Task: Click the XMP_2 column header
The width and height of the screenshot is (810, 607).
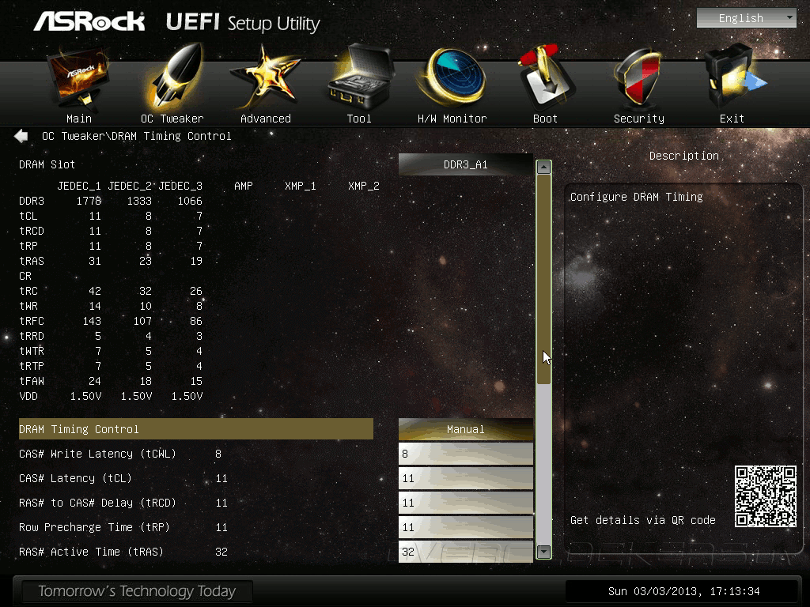Action: 364,186
